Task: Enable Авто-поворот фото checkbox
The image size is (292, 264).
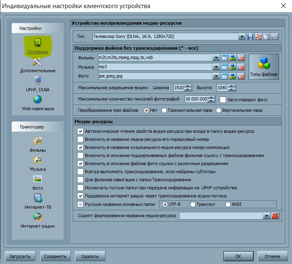Action: tap(223, 99)
